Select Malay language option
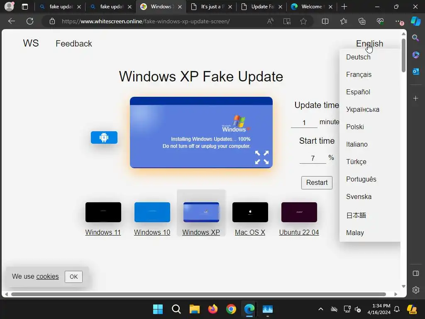 355,233
